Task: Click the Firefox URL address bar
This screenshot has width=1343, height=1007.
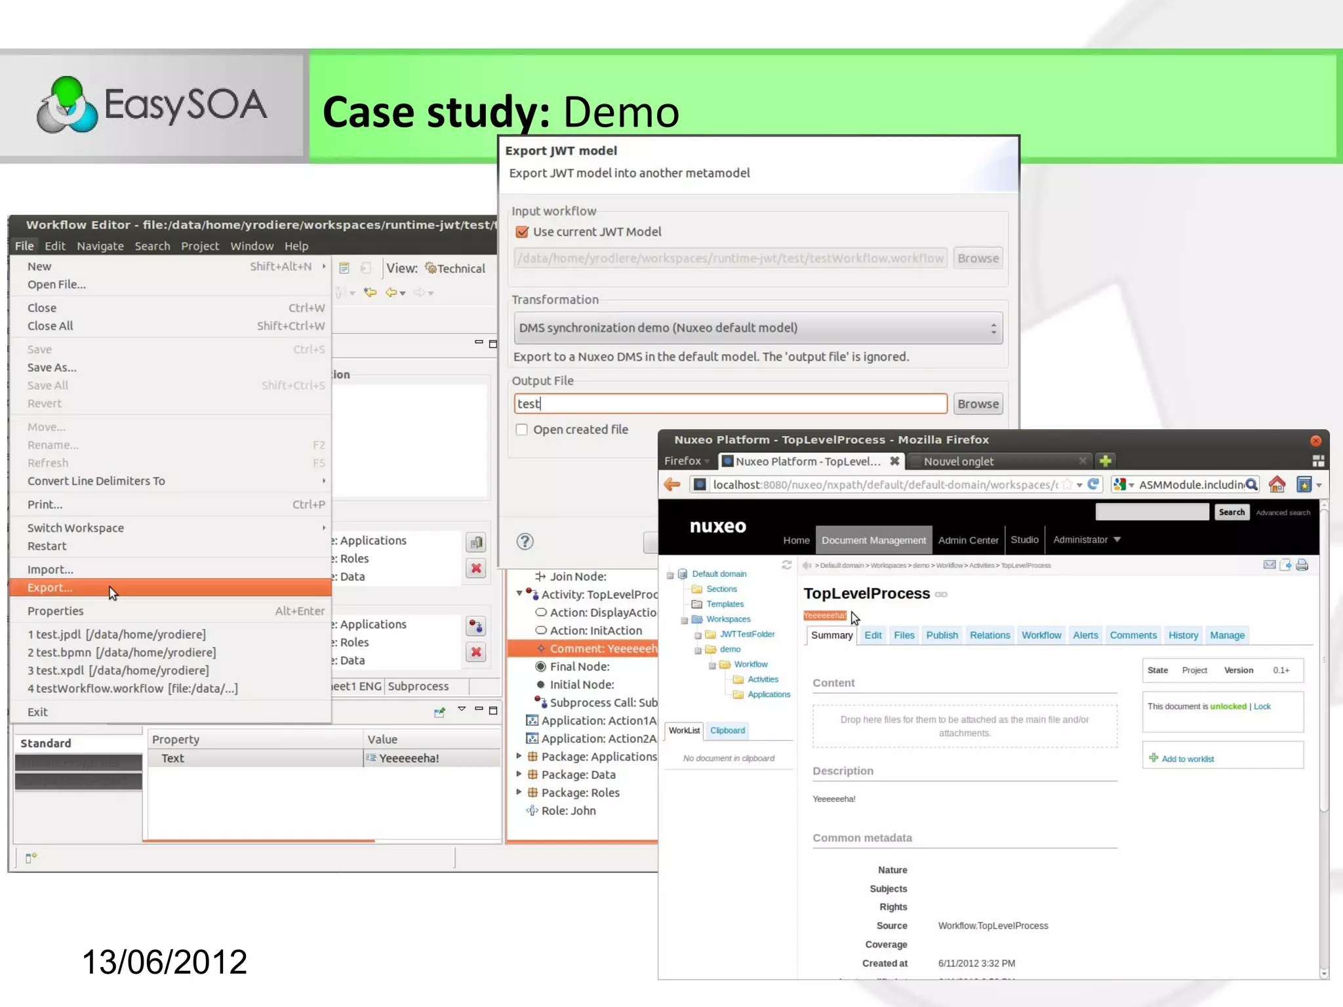Action: tap(885, 484)
